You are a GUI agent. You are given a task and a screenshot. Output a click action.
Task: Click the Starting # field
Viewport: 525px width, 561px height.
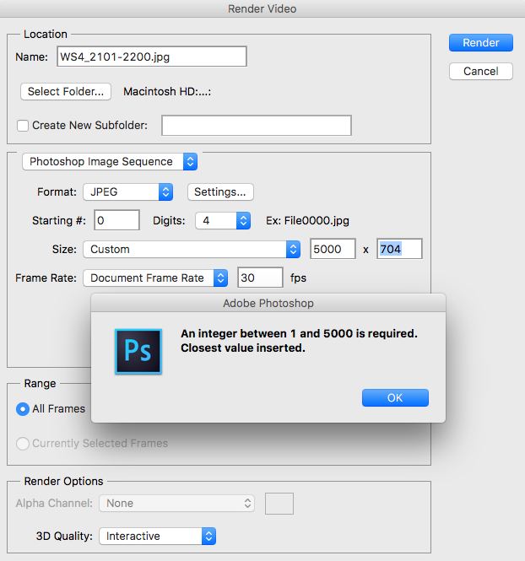pos(116,220)
